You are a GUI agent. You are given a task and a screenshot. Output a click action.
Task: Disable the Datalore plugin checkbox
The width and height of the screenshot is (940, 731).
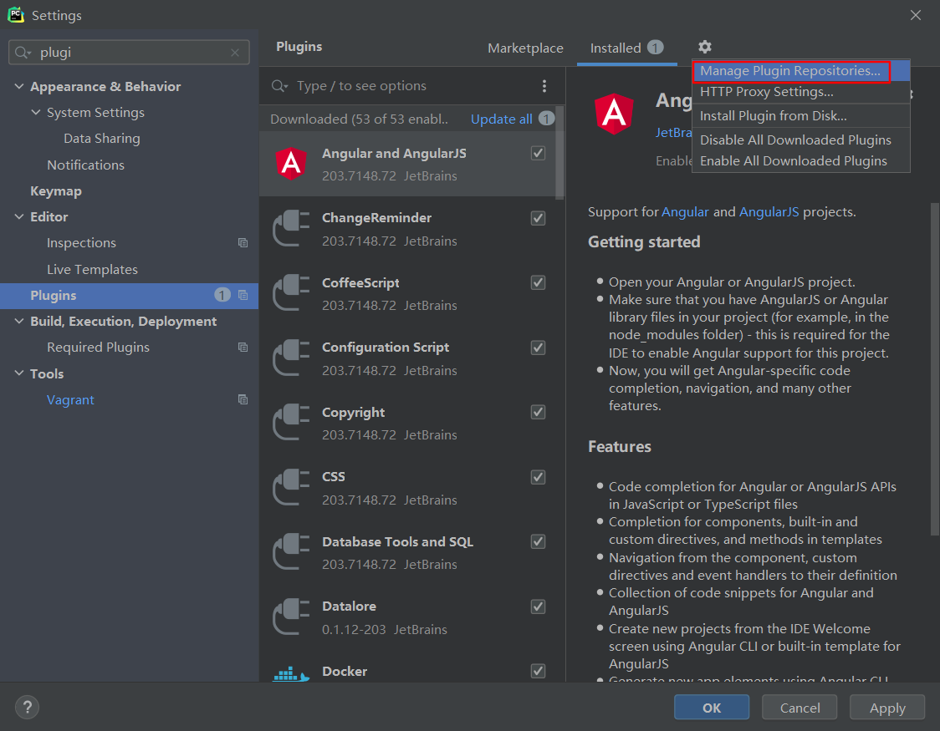coord(538,607)
